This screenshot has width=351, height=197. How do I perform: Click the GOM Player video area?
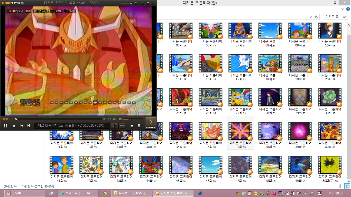click(78, 61)
